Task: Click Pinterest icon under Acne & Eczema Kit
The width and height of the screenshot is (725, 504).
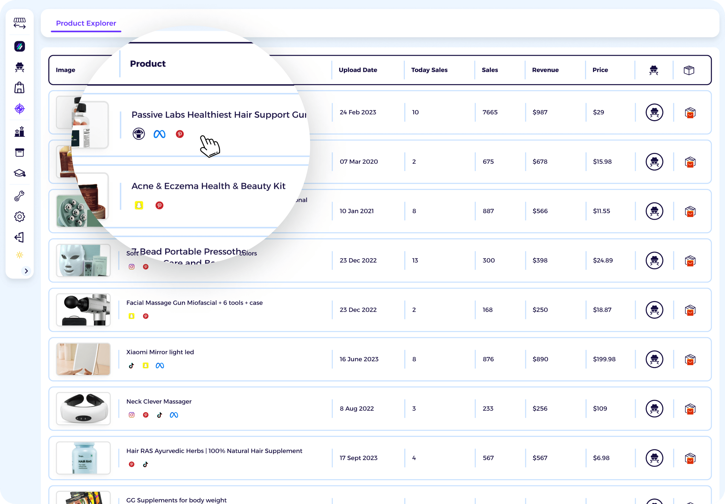Action: [x=159, y=206]
